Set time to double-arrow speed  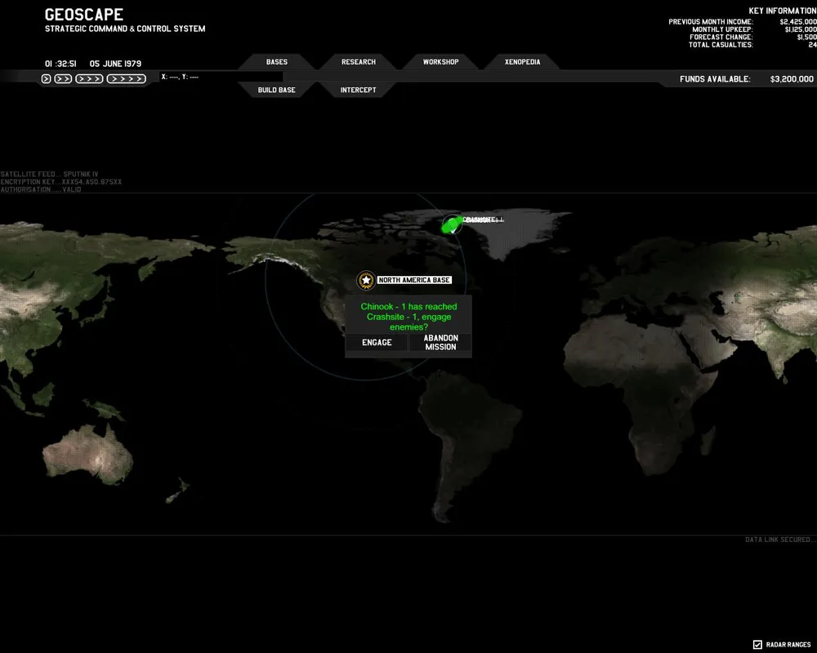click(63, 78)
